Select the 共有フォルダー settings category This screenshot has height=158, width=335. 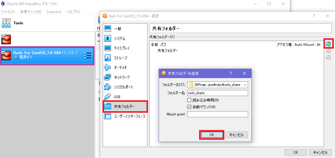click(x=125, y=106)
